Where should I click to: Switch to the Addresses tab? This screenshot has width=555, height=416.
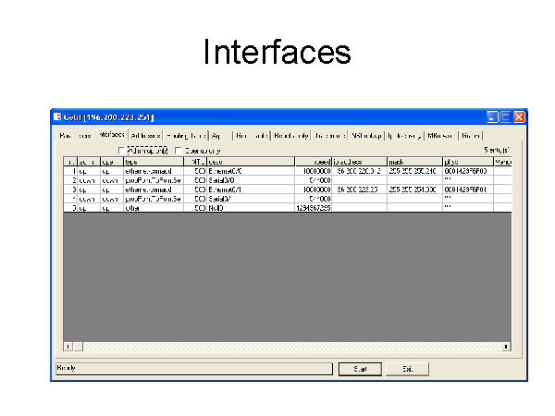[x=146, y=135]
